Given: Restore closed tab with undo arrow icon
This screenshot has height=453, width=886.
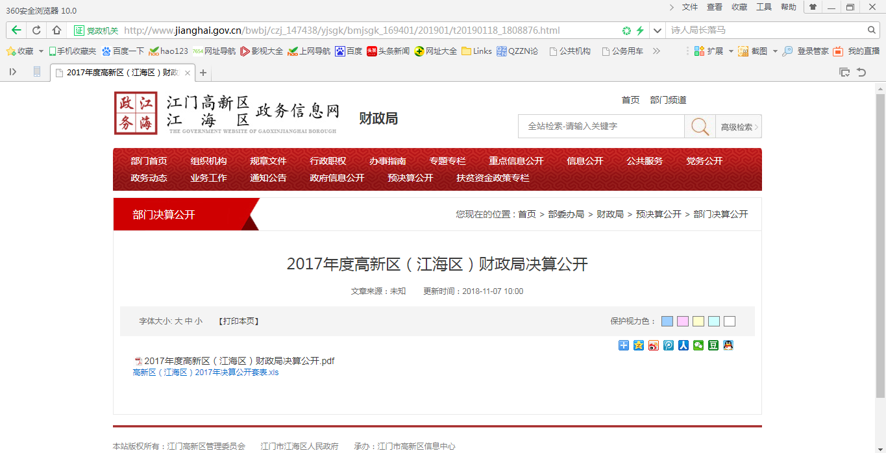Looking at the screenshot, I should [862, 72].
